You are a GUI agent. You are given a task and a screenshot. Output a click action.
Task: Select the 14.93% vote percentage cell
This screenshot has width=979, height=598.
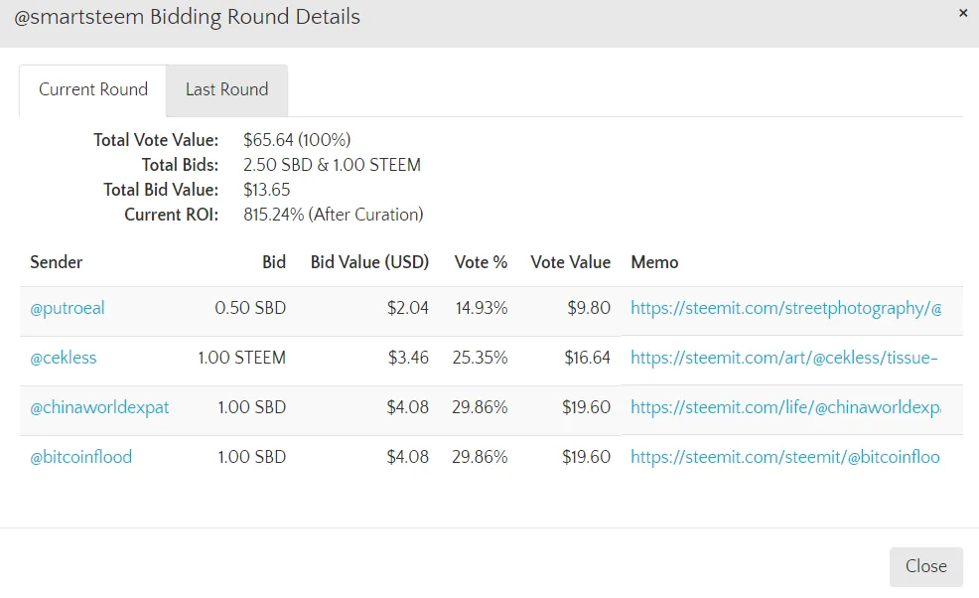pyautogui.click(x=482, y=308)
